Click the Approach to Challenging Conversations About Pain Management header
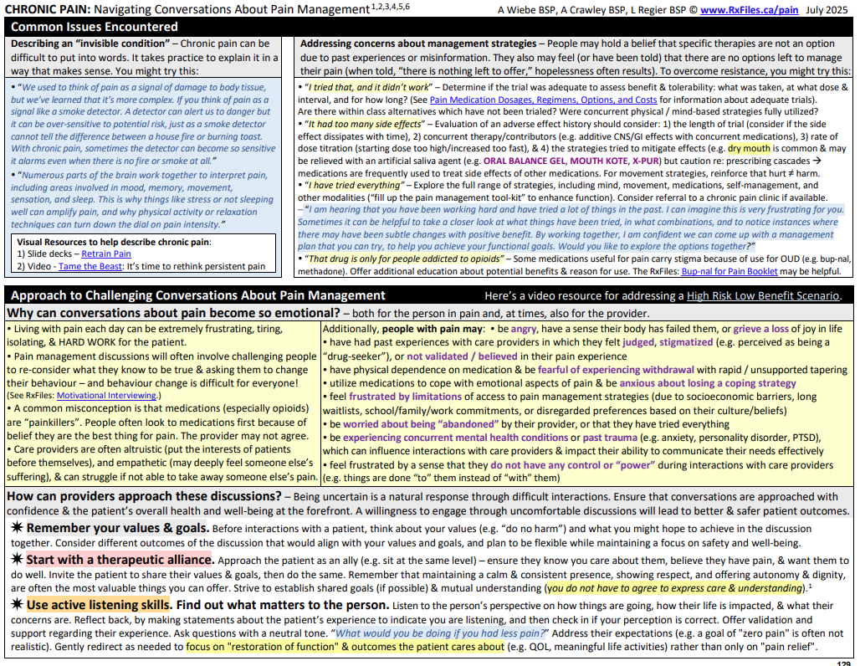The width and height of the screenshot is (860, 666). [198, 295]
